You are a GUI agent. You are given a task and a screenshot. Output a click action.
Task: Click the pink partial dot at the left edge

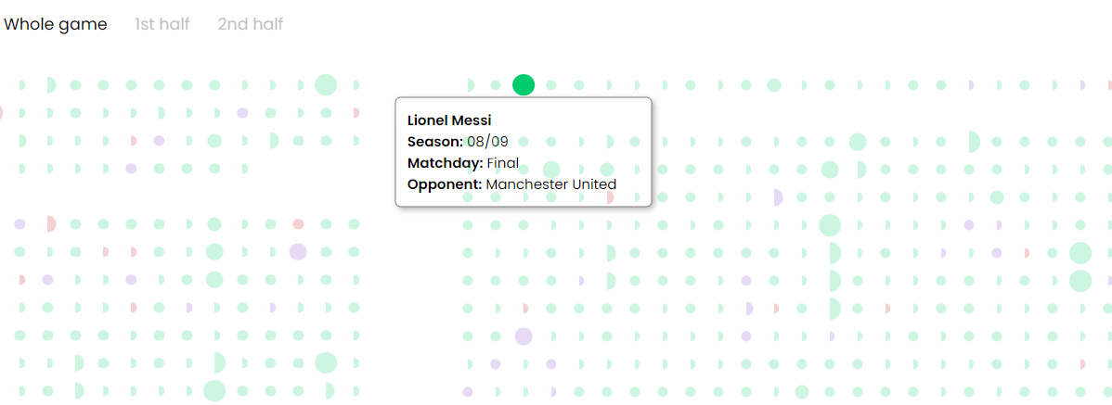pyautogui.click(x=1, y=113)
